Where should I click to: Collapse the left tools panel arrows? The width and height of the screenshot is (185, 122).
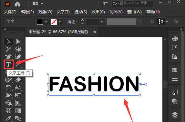coord(5,29)
